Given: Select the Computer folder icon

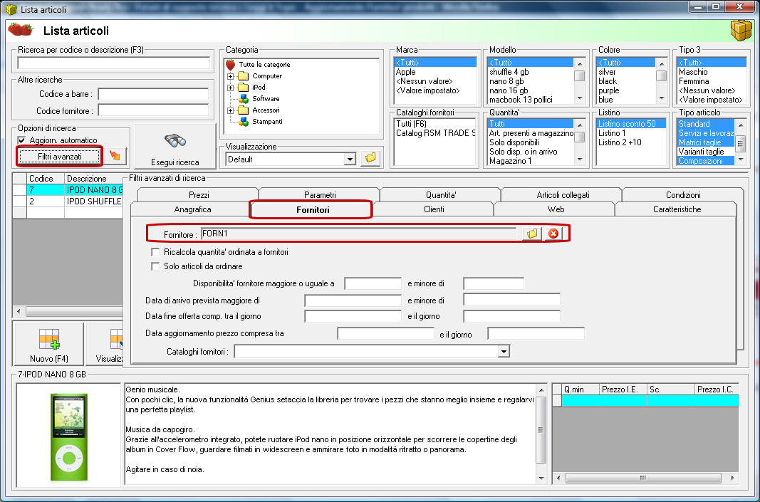Looking at the screenshot, I should [x=244, y=76].
